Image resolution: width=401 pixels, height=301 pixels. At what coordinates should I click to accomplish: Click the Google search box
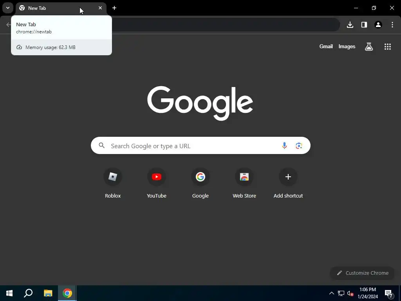tap(200, 146)
